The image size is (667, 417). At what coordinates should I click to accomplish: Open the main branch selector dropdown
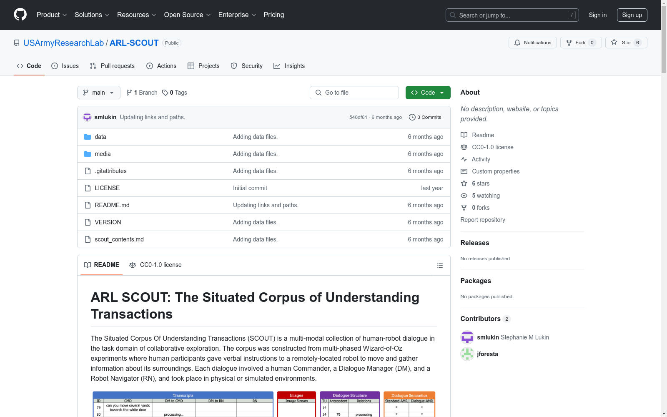pyautogui.click(x=99, y=93)
